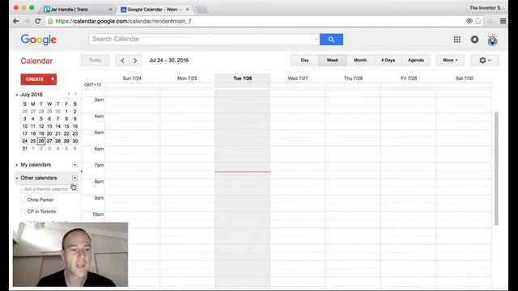Viewport: 518px width, 291px height.
Task: Expand My calendars section
Action: click(x=16, y=165)
